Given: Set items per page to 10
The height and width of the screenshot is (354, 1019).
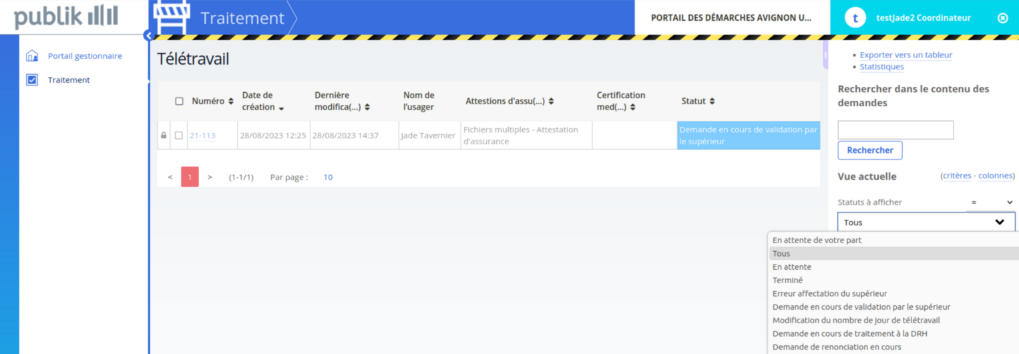Looking at the screenshot, I should point(328,177).
